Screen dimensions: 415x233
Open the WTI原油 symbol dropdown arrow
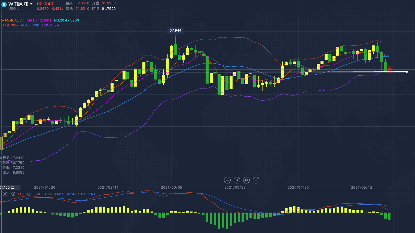click(x=31, y=4)
